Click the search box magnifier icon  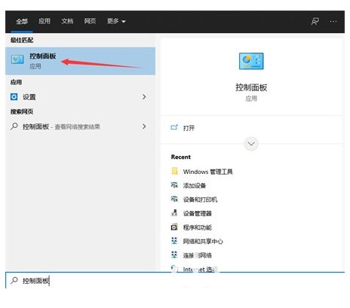pos(14,280)
